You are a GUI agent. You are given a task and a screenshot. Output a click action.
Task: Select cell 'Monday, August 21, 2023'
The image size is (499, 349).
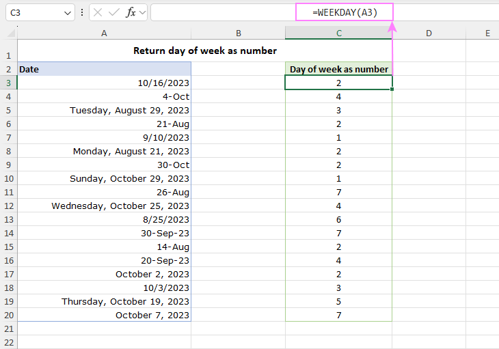pyautogui.click(x=105, y=152)
